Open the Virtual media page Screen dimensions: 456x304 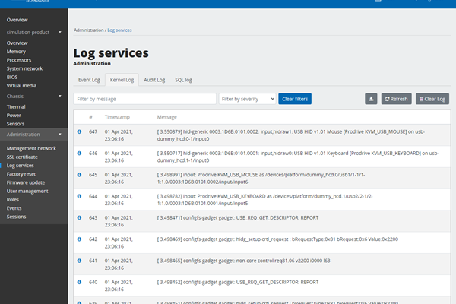pos(21,86)
